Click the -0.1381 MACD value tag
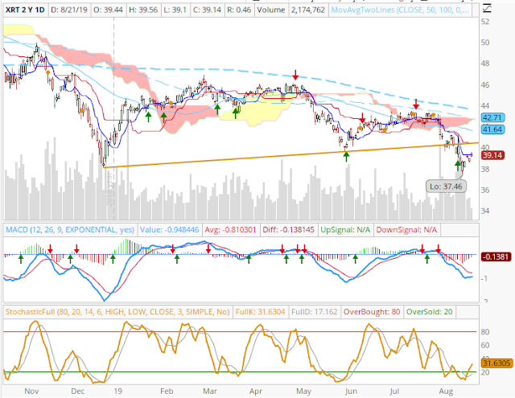This screenshot has width=515, height=398. click(x=496, y=256)
